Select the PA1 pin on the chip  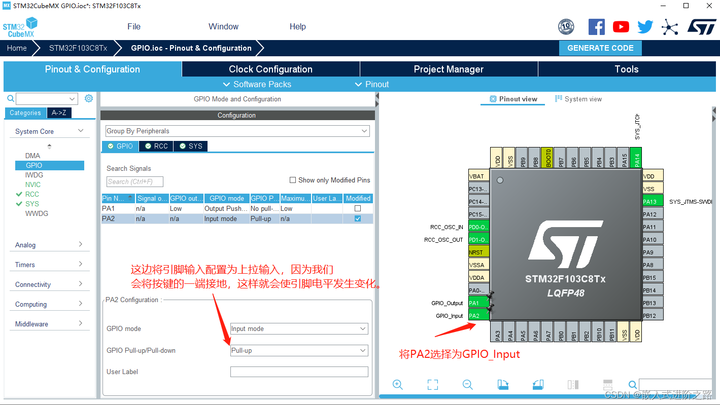click(x=478, y=303)
